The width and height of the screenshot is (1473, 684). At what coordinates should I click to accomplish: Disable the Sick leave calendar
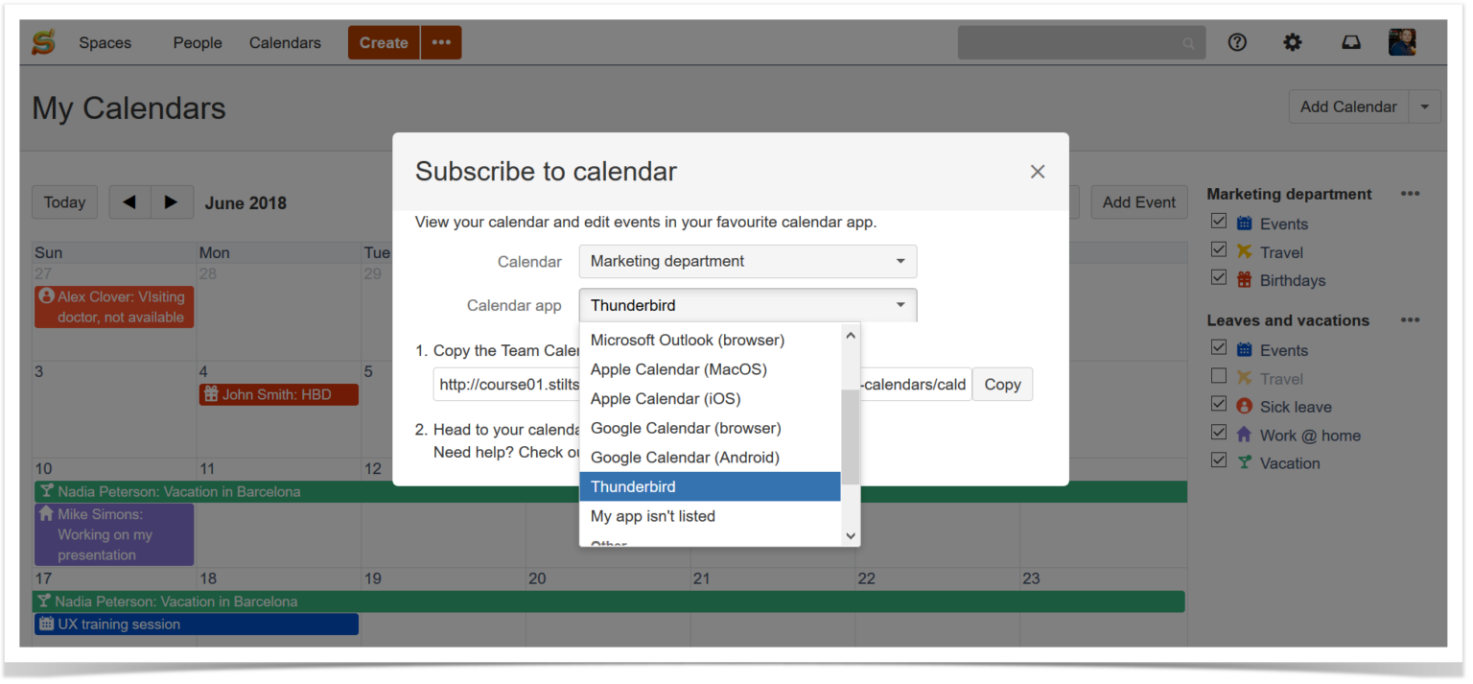coord(1218,404)
